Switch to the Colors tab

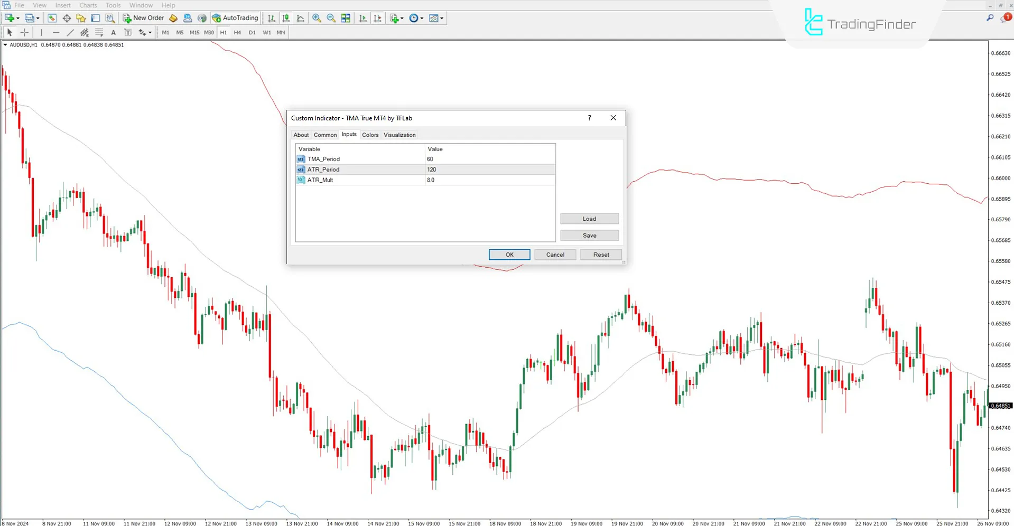[x=370, y=135]
